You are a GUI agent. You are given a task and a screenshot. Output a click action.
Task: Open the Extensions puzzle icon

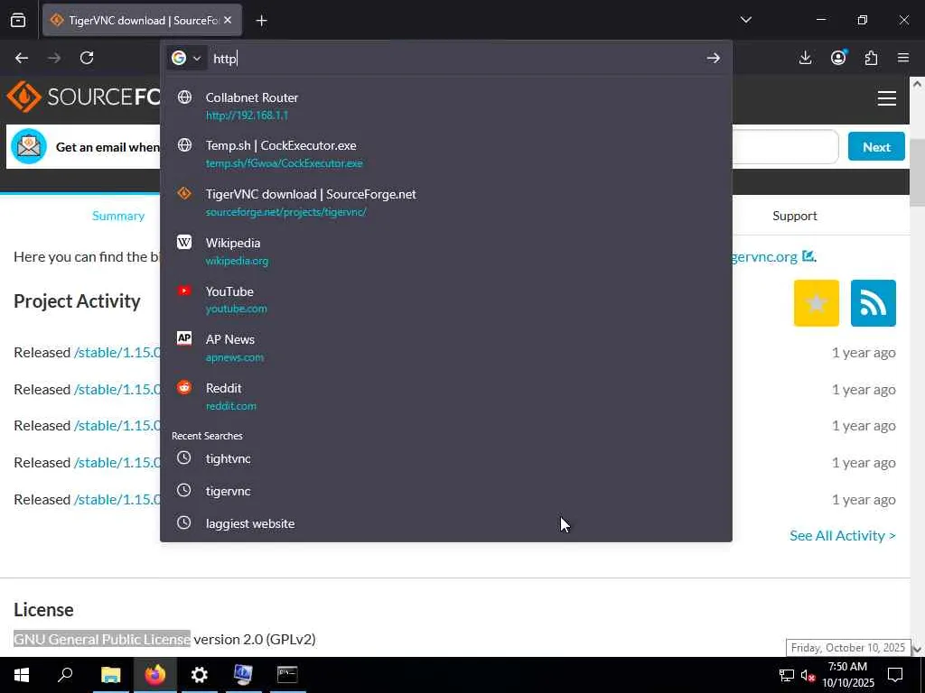871,58
